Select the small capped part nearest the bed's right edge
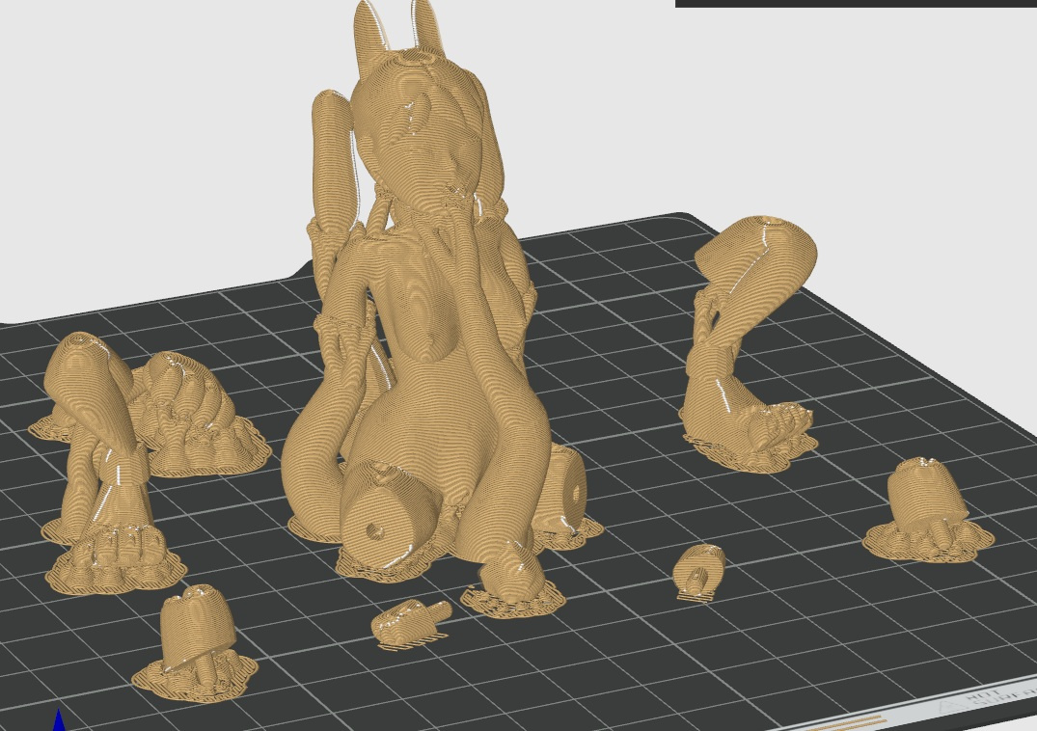The height and width of the screenshot is (731, 1037). click(x=927, y=510)
